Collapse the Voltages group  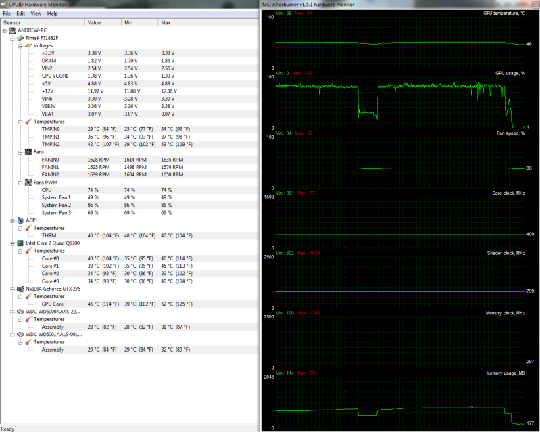click(20, 46)
